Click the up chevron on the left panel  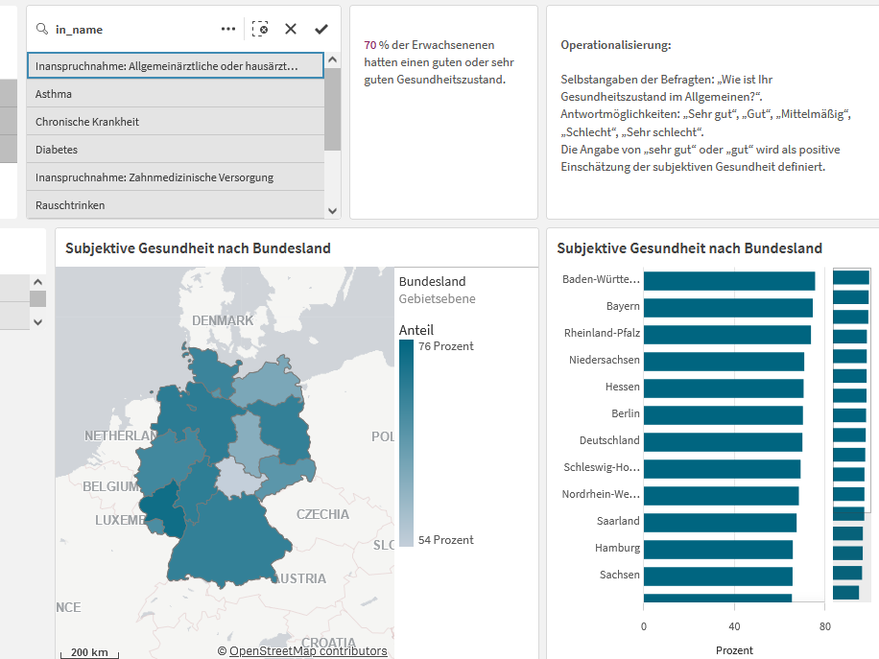37,282
